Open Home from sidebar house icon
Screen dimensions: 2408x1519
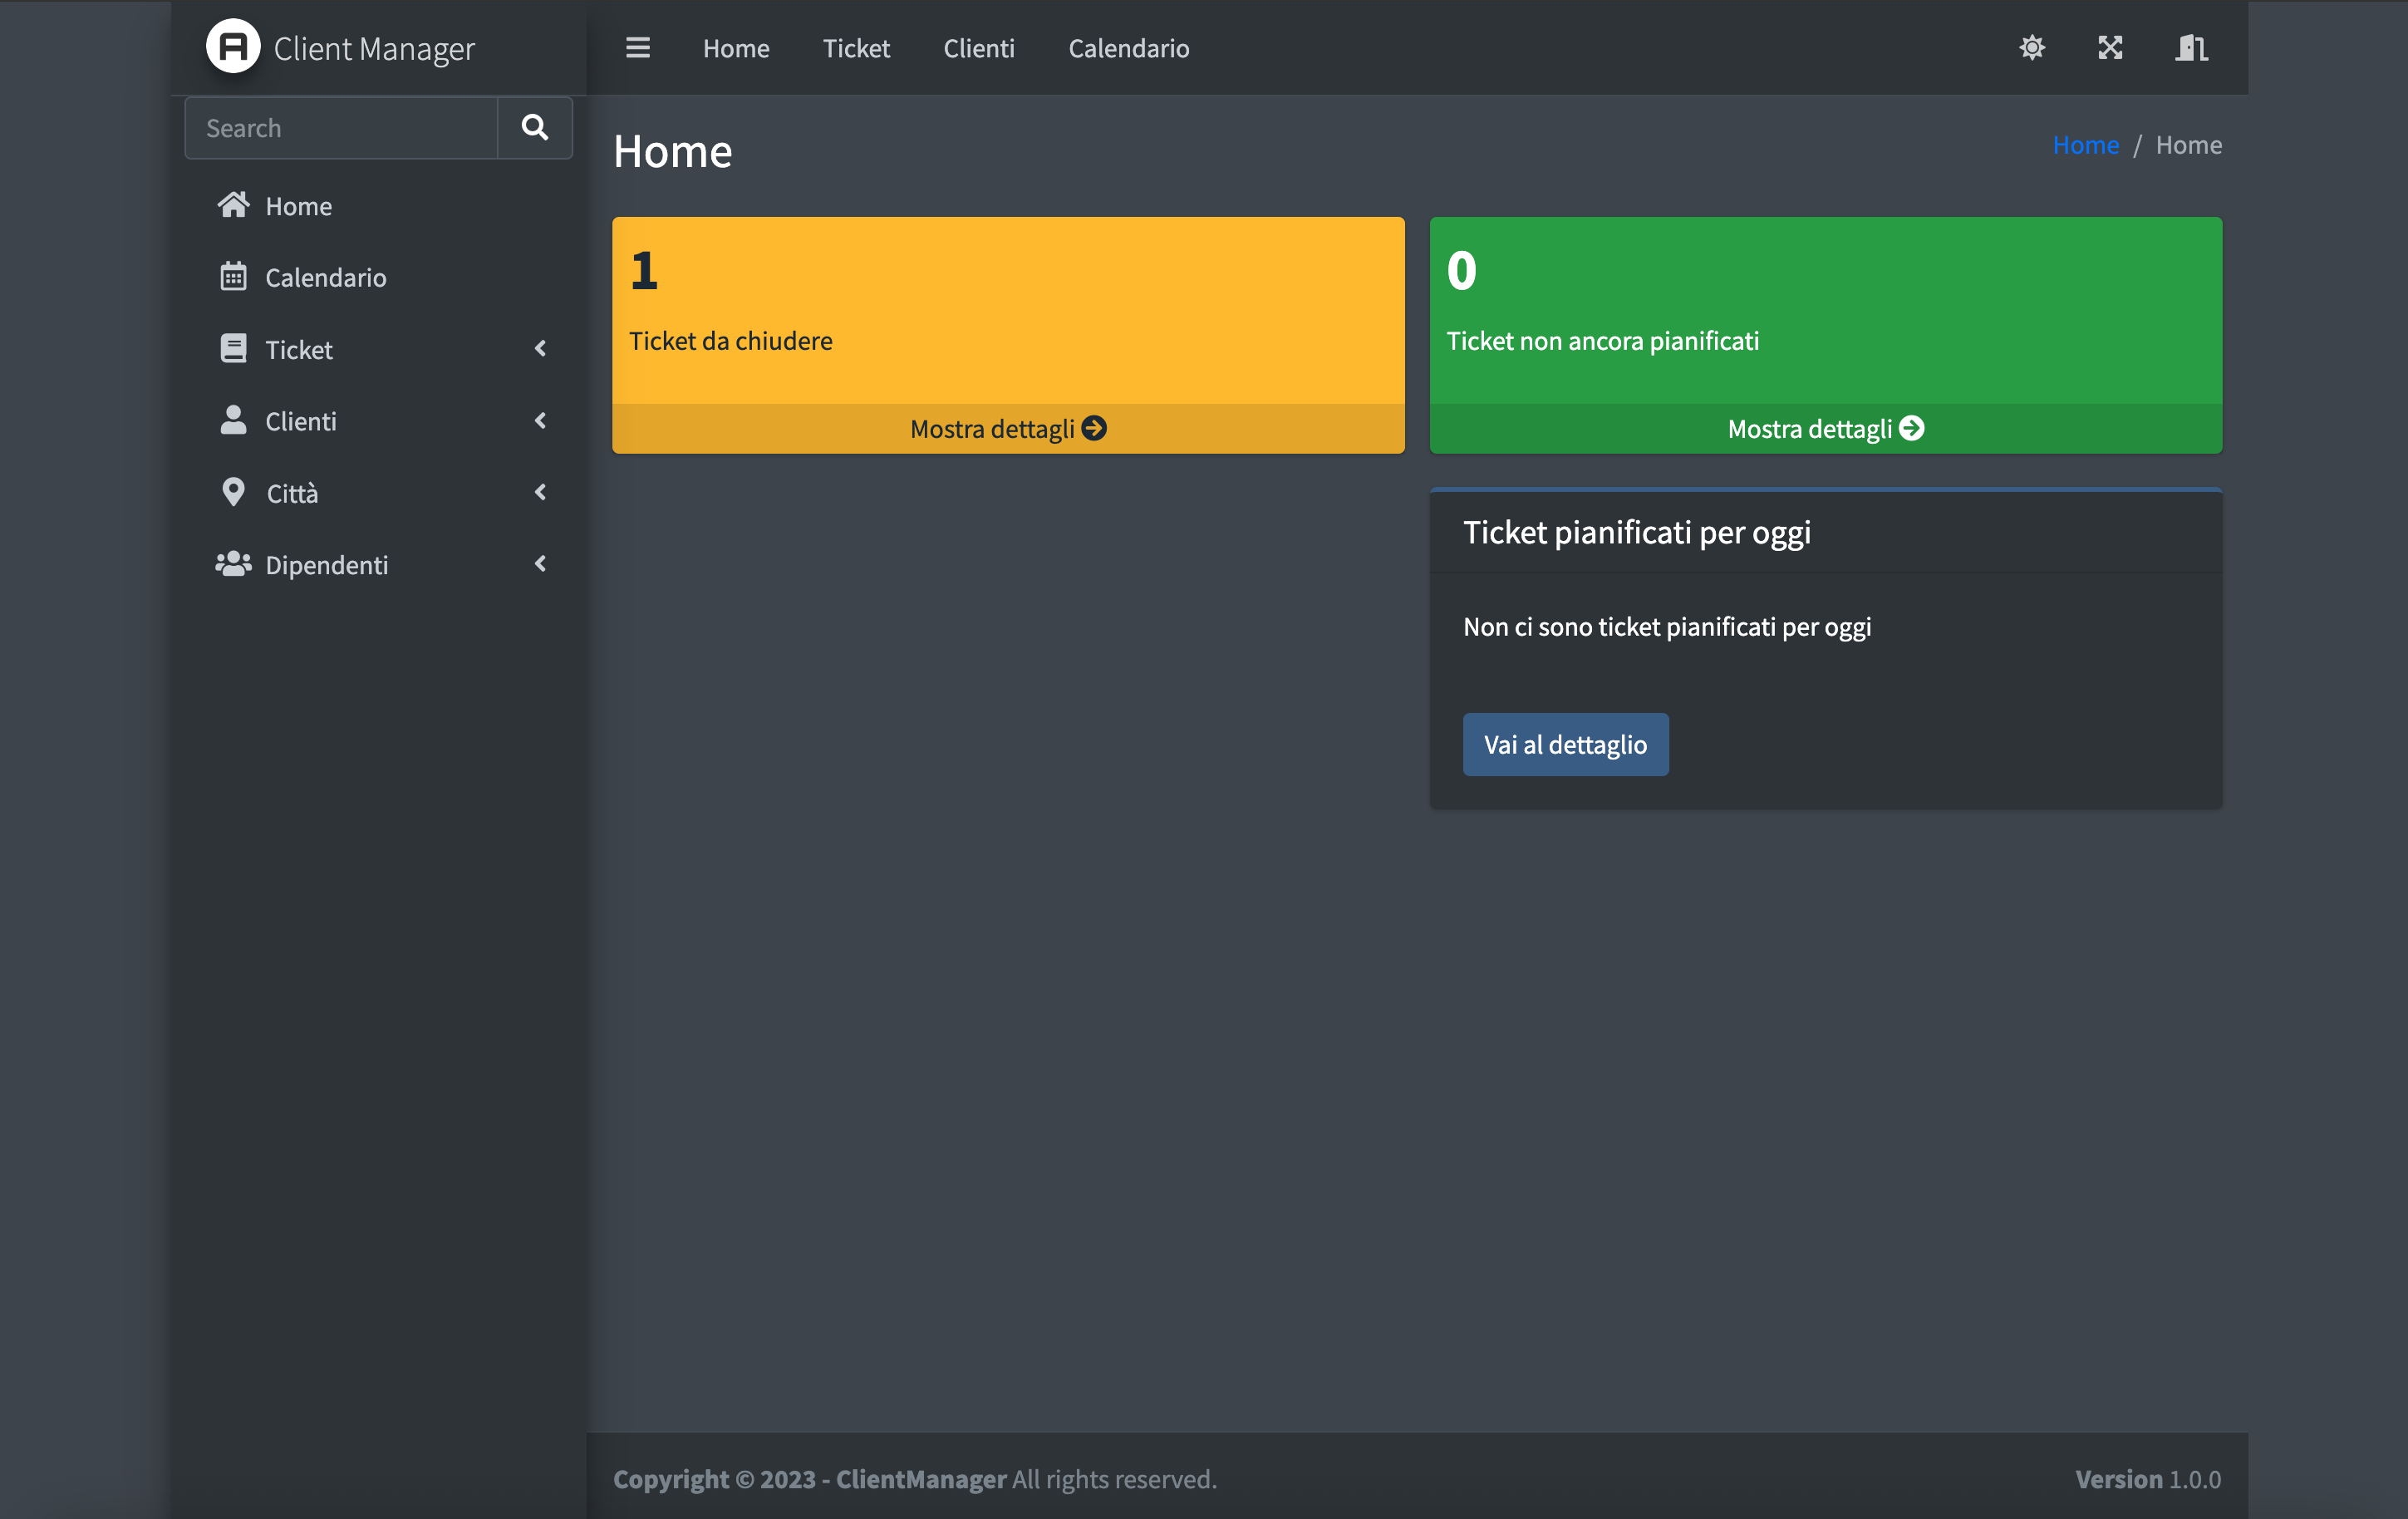click(234, 205)
